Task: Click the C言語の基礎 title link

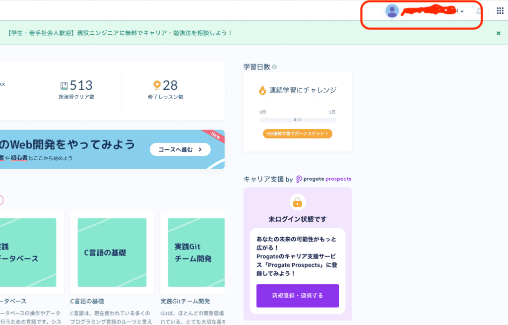Action: [x=87, y=301]
